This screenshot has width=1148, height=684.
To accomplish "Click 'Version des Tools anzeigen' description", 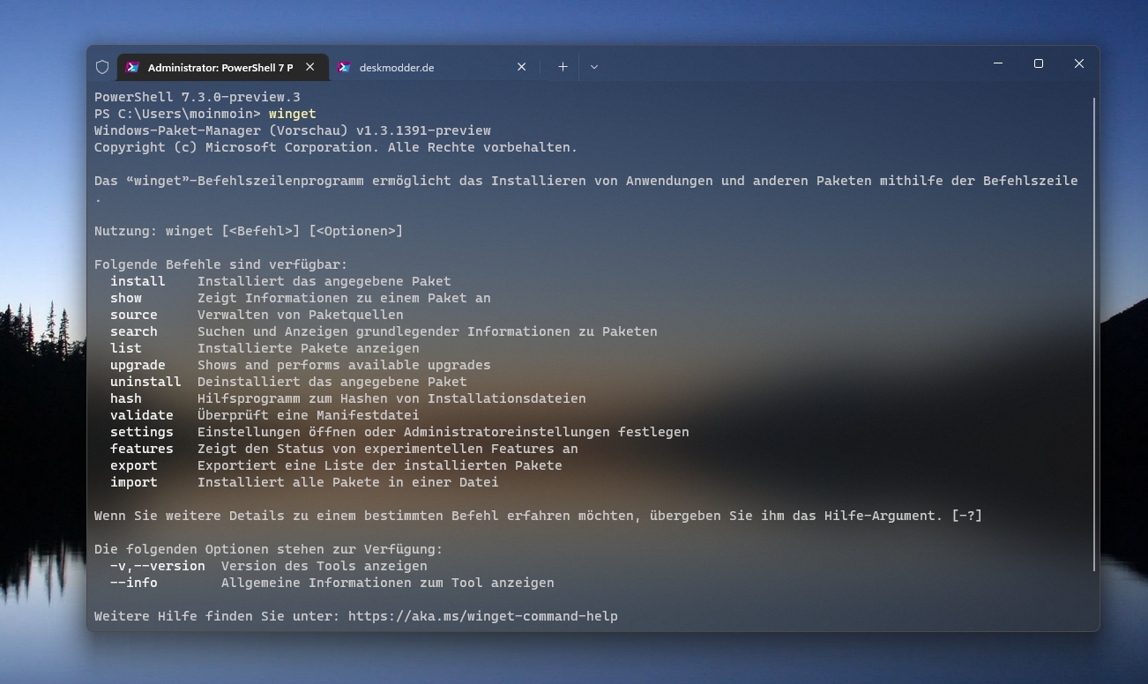I will [x=324, y=566].
